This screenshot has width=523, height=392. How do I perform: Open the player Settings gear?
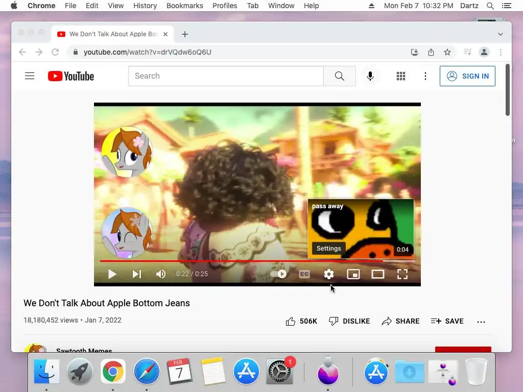pos(329,274)
